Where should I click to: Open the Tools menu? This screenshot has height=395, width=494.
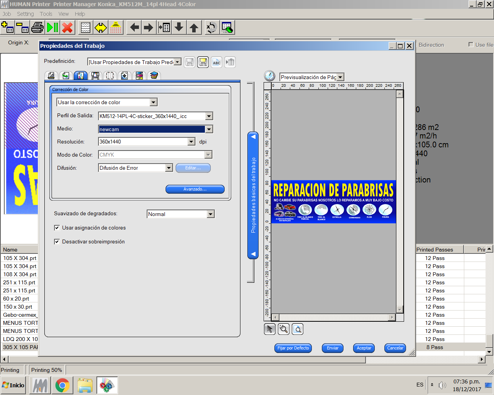[46, 14]
